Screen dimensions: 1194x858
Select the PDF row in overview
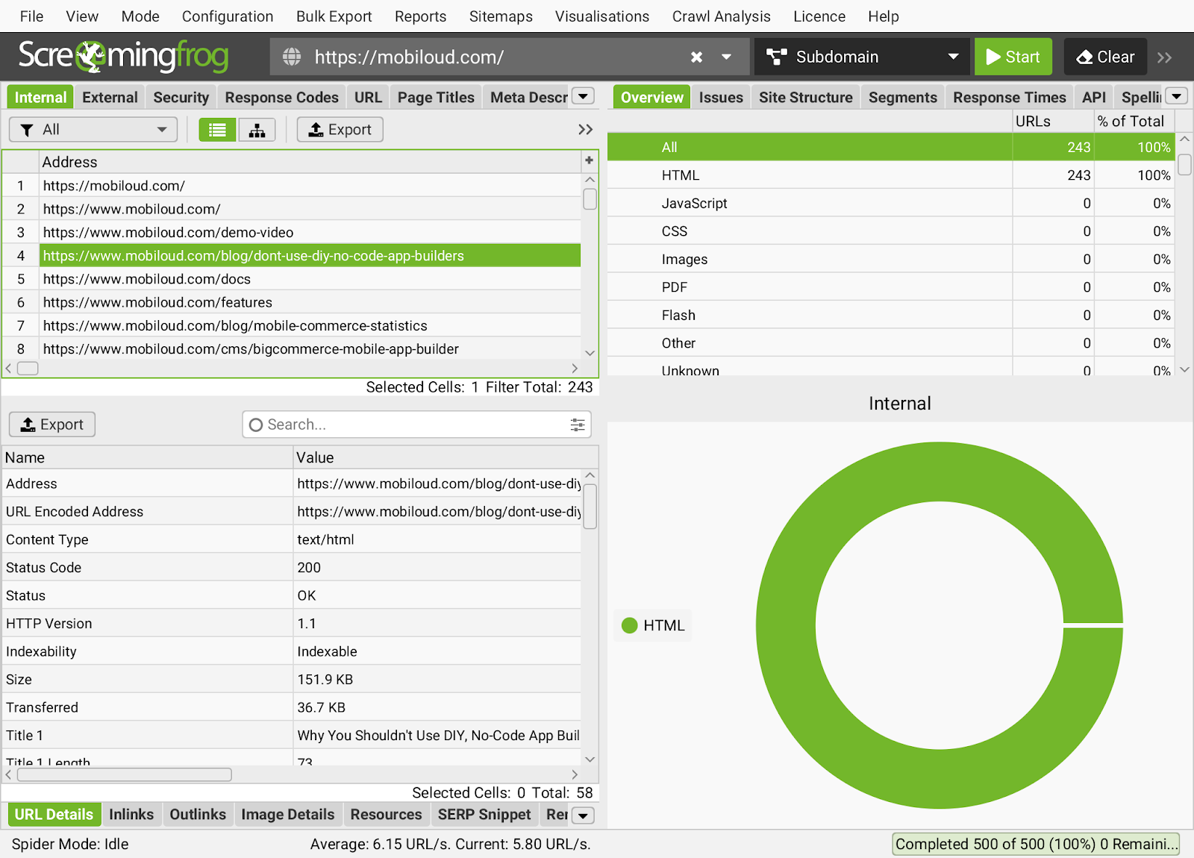pyautogui.click(x=891, y=287)
